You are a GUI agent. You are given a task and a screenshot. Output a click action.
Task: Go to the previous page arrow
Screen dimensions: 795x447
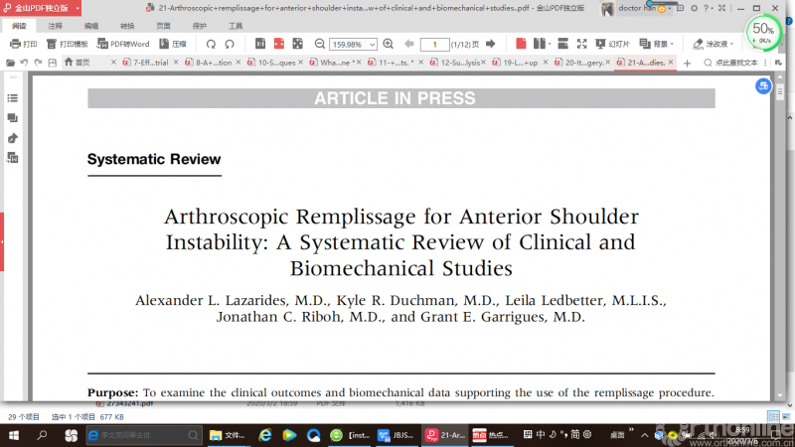[x=407, y=45]
